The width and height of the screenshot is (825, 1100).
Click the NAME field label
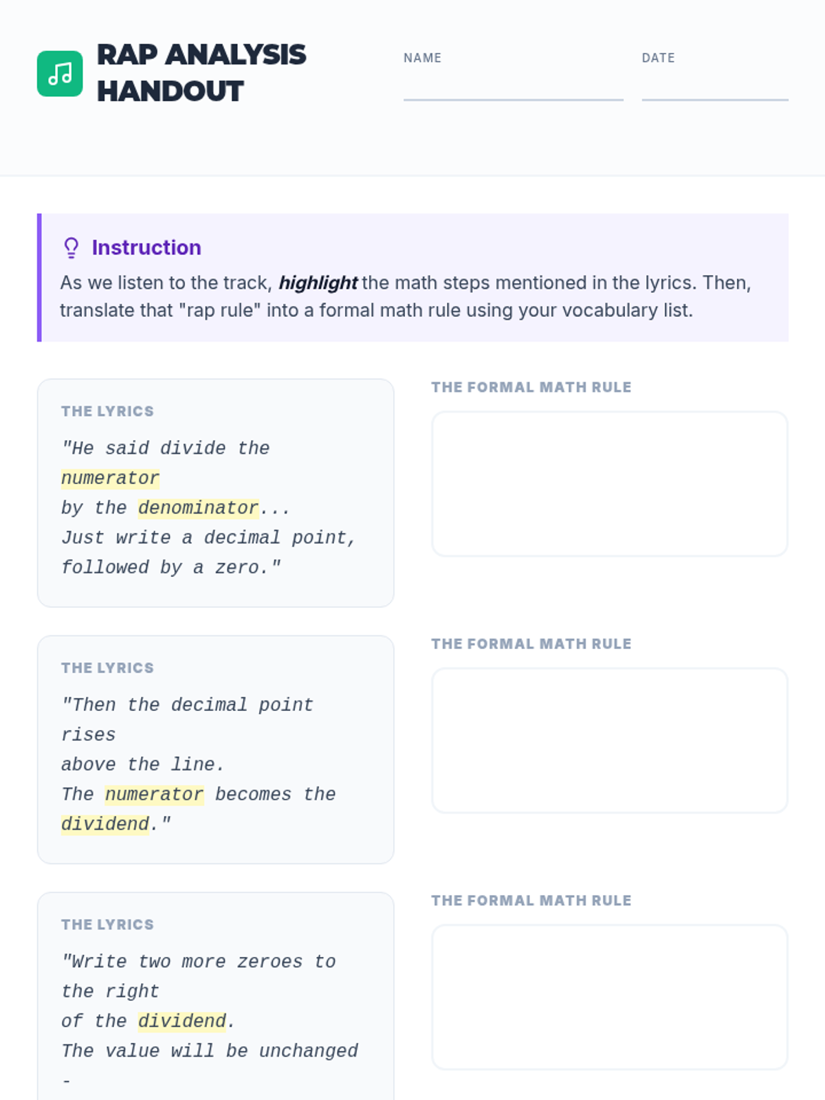423,58
